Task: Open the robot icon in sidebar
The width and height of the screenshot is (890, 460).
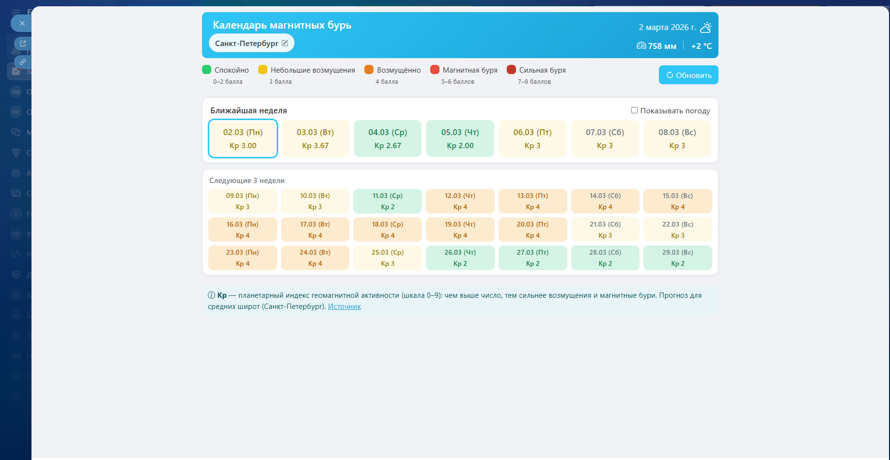Action: point(16,173)
